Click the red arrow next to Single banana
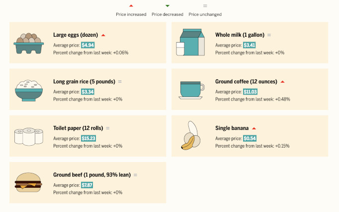This screenshot has width=339, height=212. tap(254, 128)
